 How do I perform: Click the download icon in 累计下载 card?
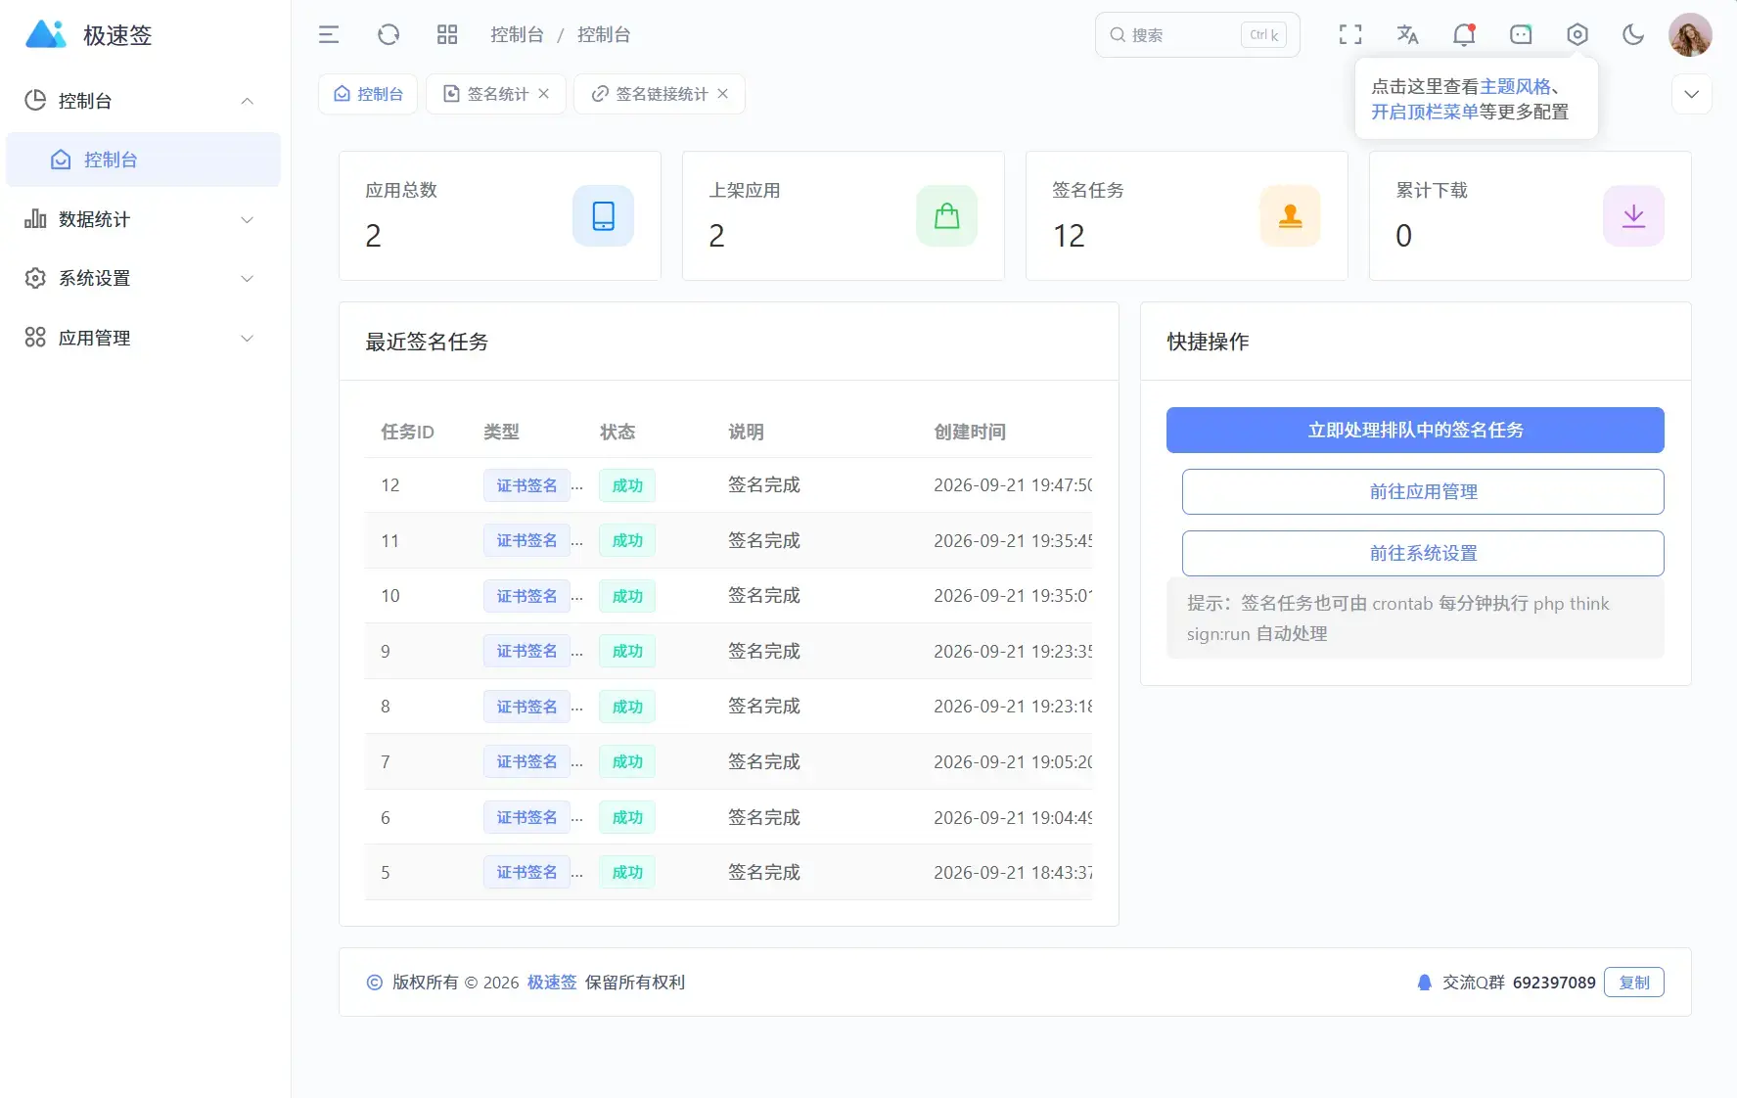pos(1634,215)
